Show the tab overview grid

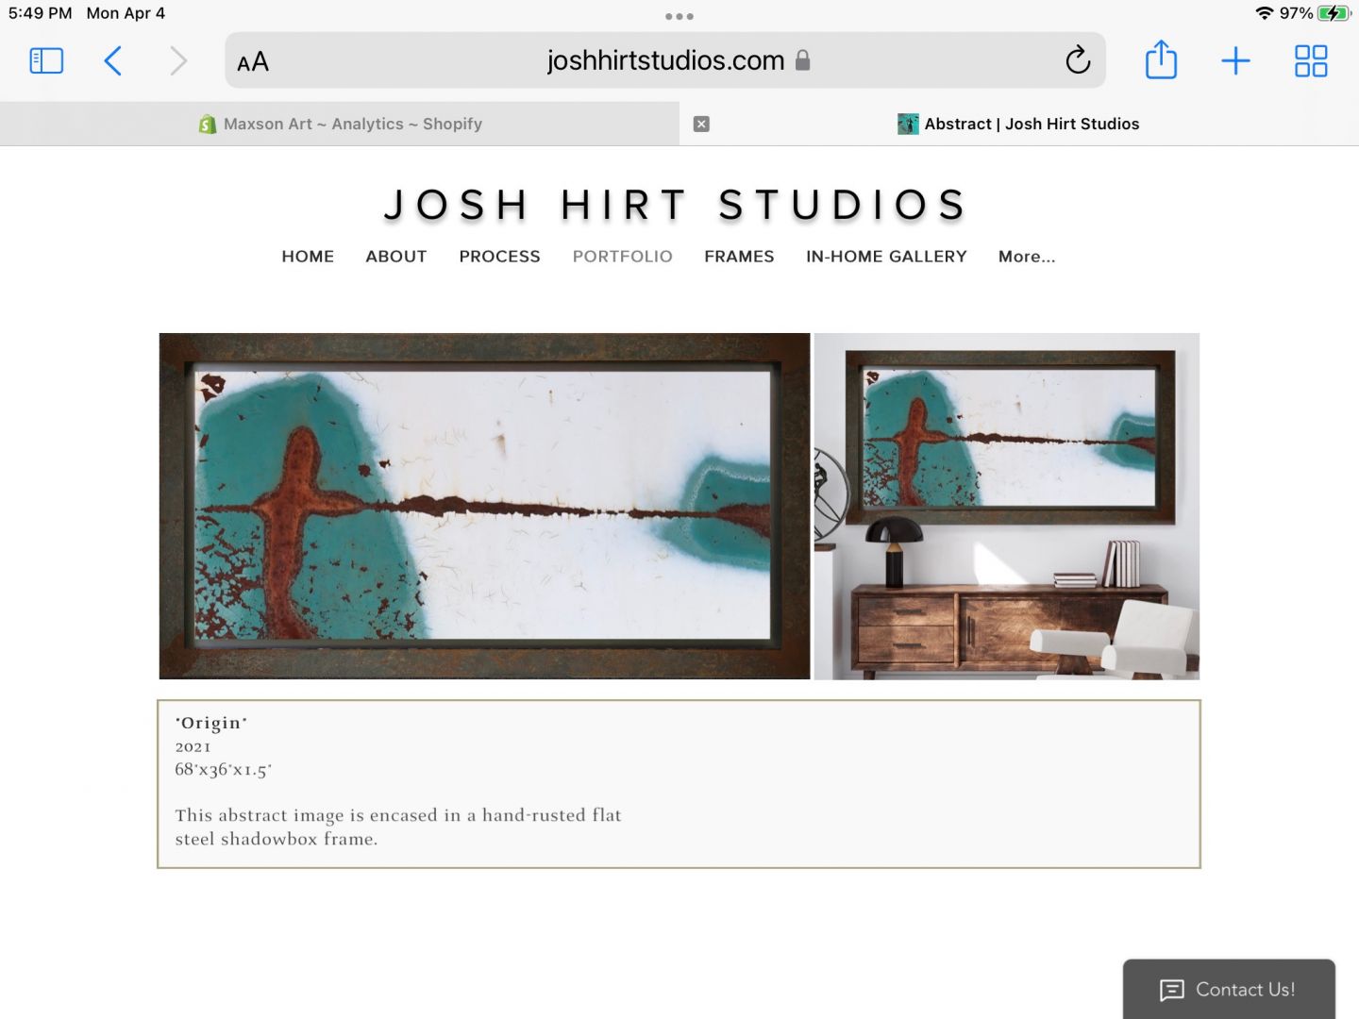coord(1311,61)
